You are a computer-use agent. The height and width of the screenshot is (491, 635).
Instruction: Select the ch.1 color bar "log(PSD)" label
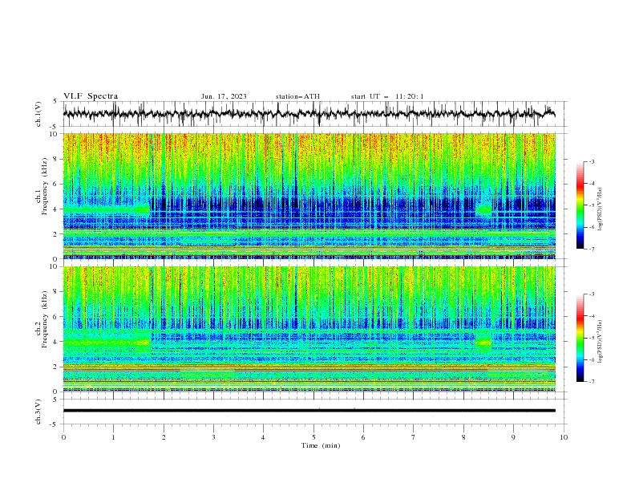pyautogui.click(x=600, y=209)
